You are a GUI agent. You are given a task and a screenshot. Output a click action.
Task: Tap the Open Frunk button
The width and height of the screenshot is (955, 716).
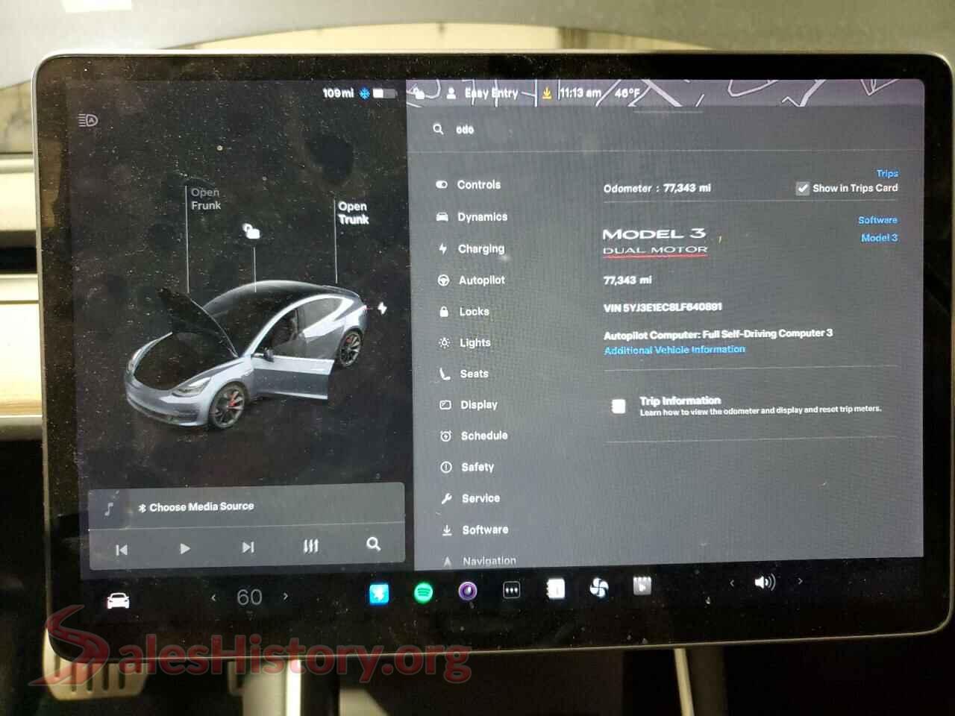pos(206,199)
